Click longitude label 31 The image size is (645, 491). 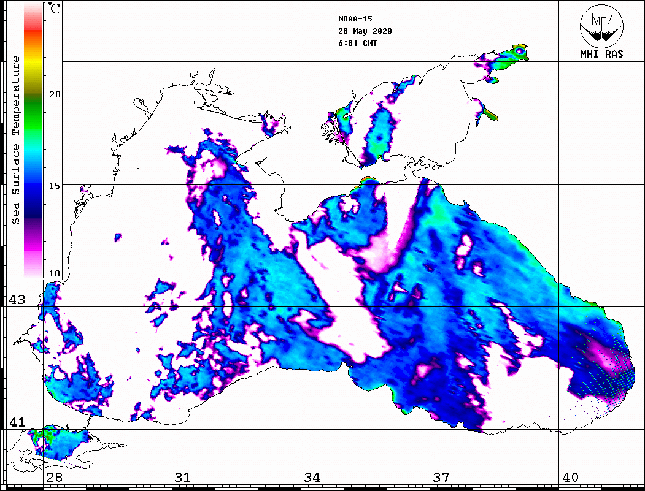pyautogui.click(x=183, y=478)
